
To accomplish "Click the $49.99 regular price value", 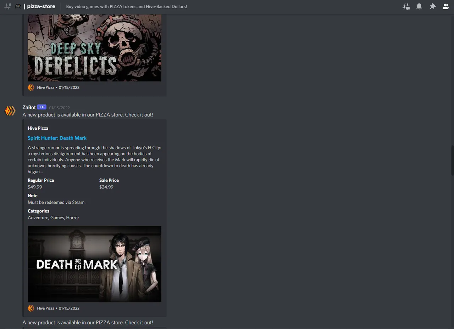I will [x=35, y=187].
